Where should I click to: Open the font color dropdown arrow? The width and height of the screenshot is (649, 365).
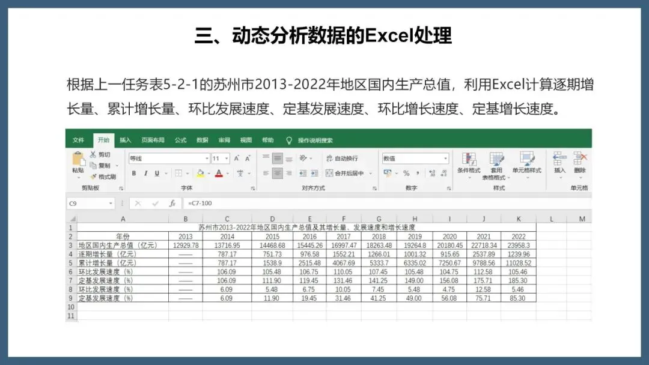(x=228, y=173)
